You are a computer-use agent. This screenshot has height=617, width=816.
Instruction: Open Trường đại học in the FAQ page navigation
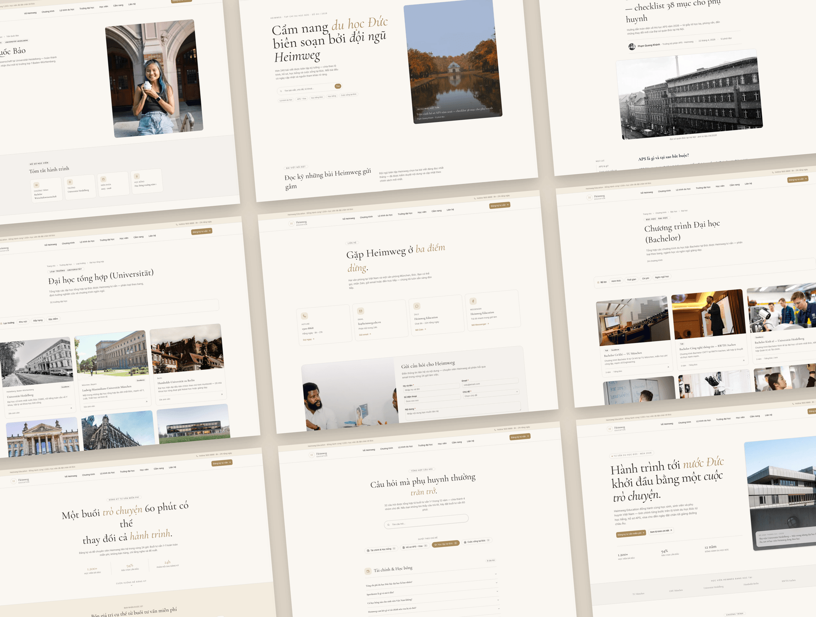pyautogui.click(x=425, y=445)
